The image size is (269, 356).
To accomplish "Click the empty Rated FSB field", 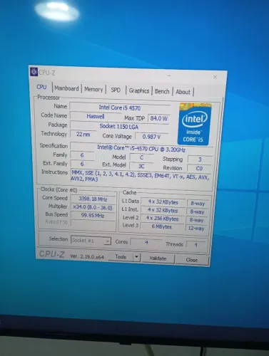I will 93,223.
